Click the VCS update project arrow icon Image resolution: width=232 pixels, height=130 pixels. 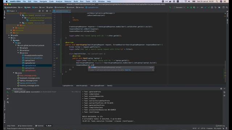(x=205, y=7)
